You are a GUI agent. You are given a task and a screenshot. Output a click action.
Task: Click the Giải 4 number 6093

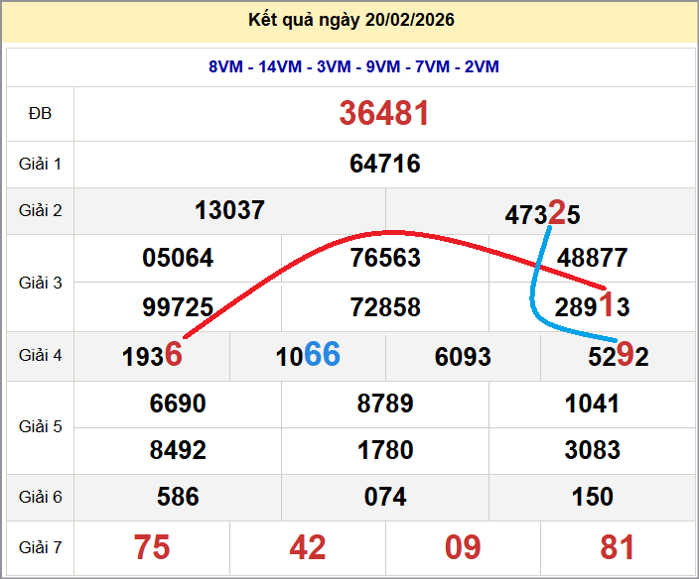tap(463, 356)
